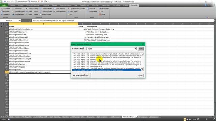Select the result 'DisplayRightToLeft' in the list

coord(107,67)
